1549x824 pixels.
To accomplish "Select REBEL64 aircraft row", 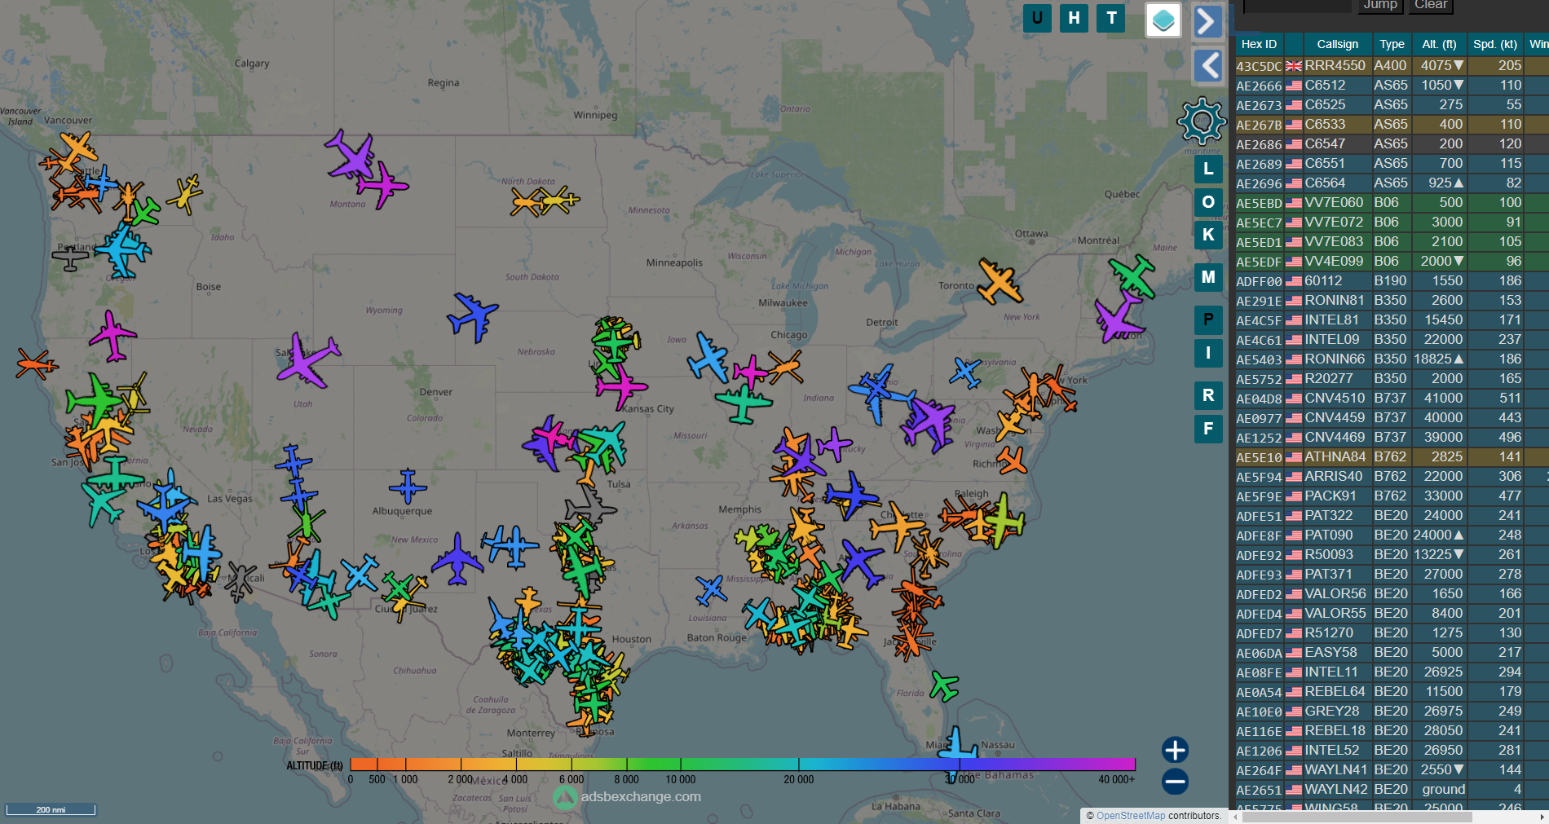I will (1392, 691).
